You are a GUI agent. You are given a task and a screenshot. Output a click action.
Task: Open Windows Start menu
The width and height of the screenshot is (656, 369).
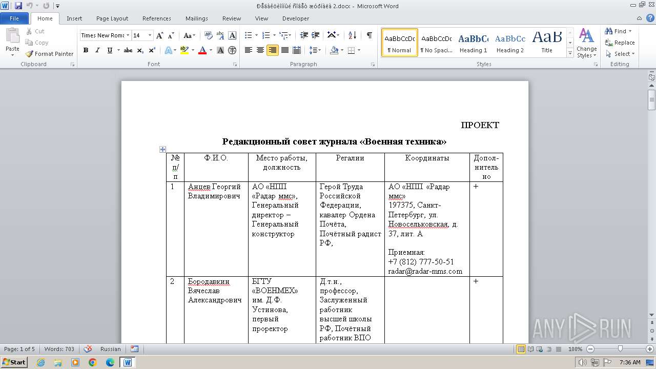click(x=14, y=362)
